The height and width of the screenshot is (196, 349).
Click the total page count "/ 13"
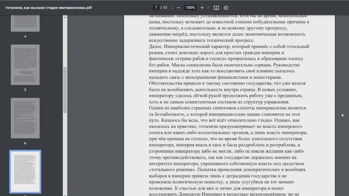pos(164,8)
